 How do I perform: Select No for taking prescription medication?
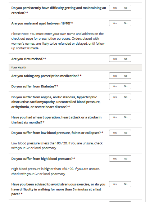[x=126, y=76]
